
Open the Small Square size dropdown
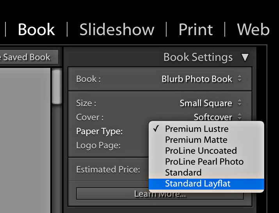point(210,103)
